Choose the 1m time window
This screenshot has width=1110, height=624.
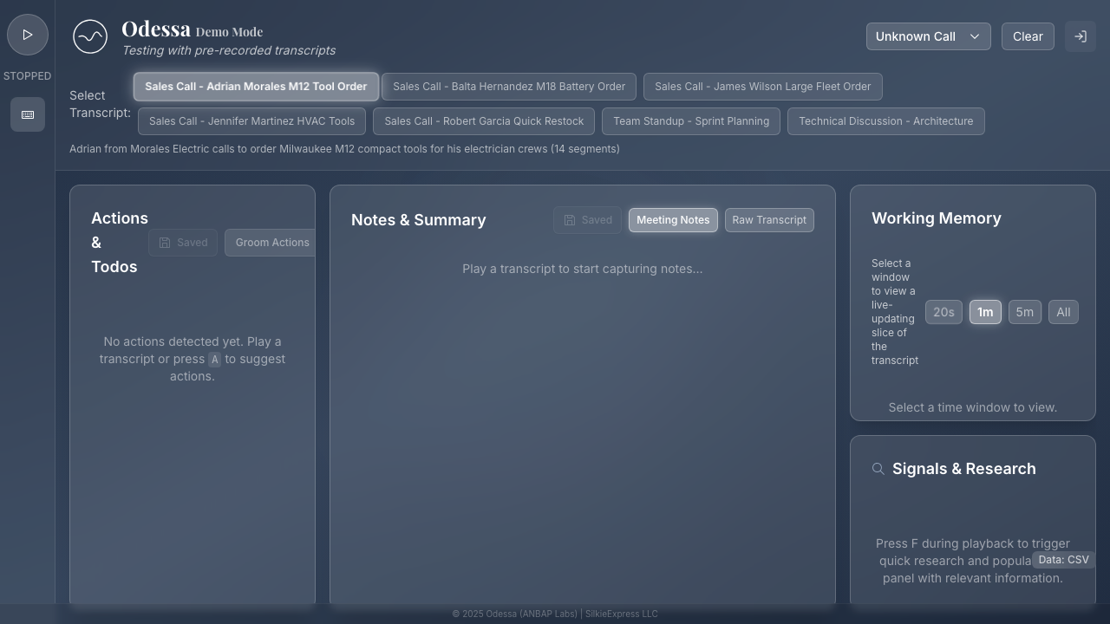[x=985, y=312]
